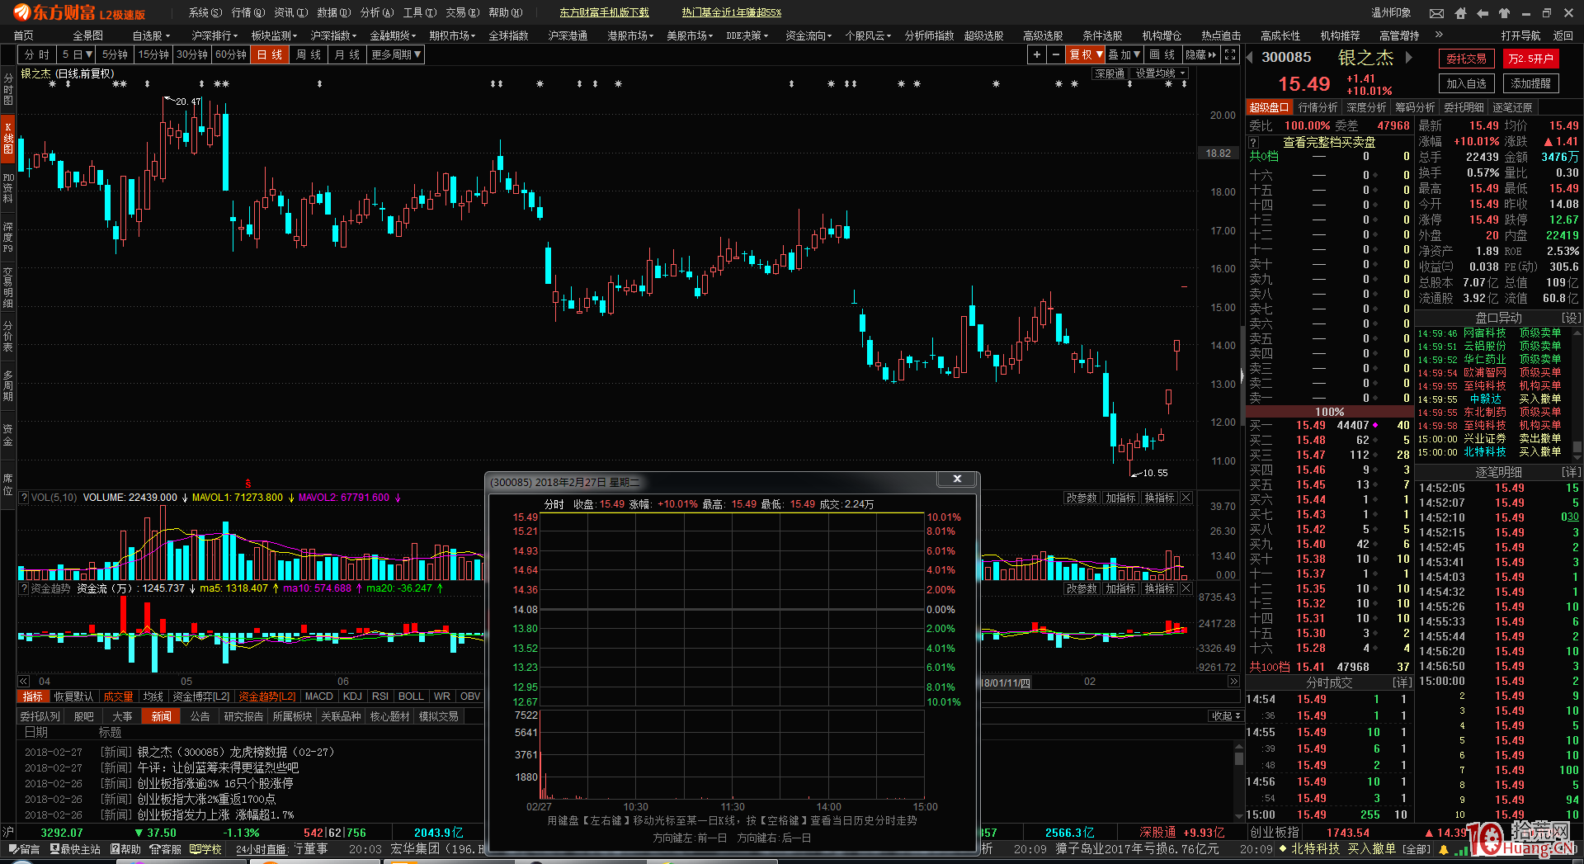This screenshot has width=1584, height=864.
Task: Open 收起 collapse dropdown in news panel
Action: point(1226,715)
